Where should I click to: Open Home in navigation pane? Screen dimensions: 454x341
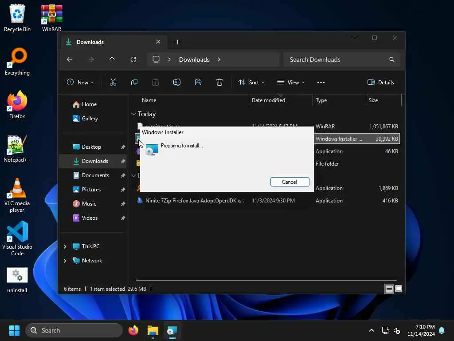[x=93, y=104]
